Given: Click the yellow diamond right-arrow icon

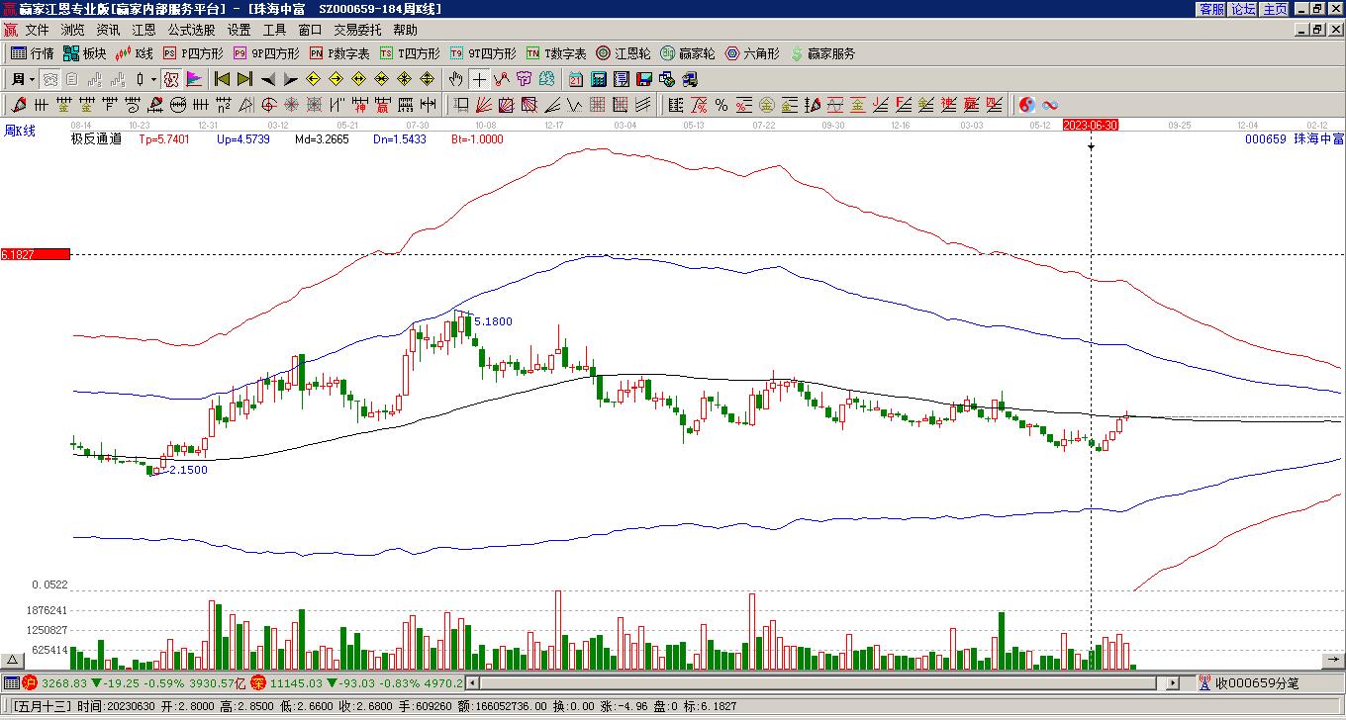Looking at the screenshot, I should 336,79.
